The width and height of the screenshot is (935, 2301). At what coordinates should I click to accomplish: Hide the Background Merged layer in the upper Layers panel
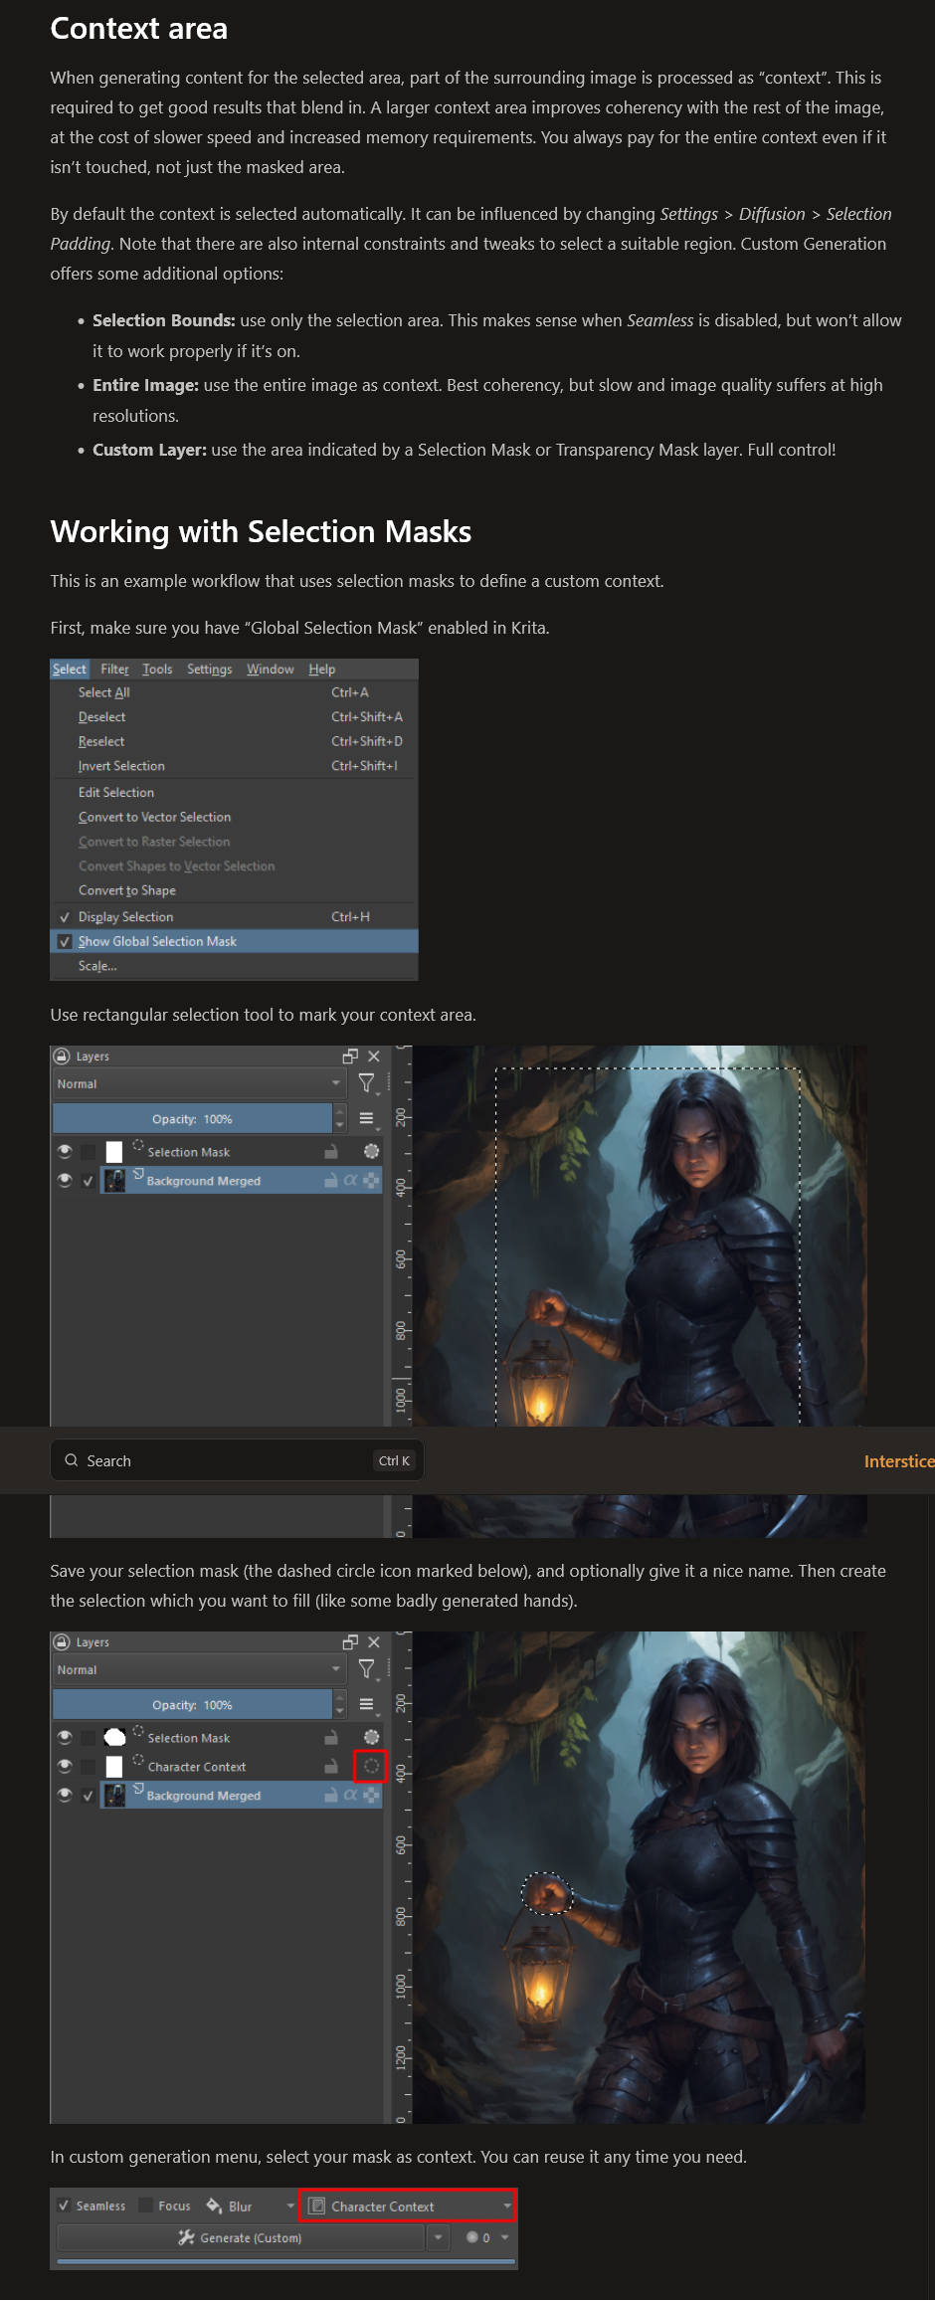[x=65, y=1181]
